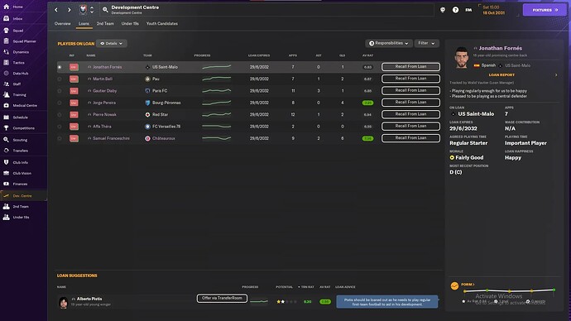Image resolution: width=571 pixels, height=321 pixels.
Task: Switch to the Overview tab
Action: pyautogui.click(x=63, y=24)
